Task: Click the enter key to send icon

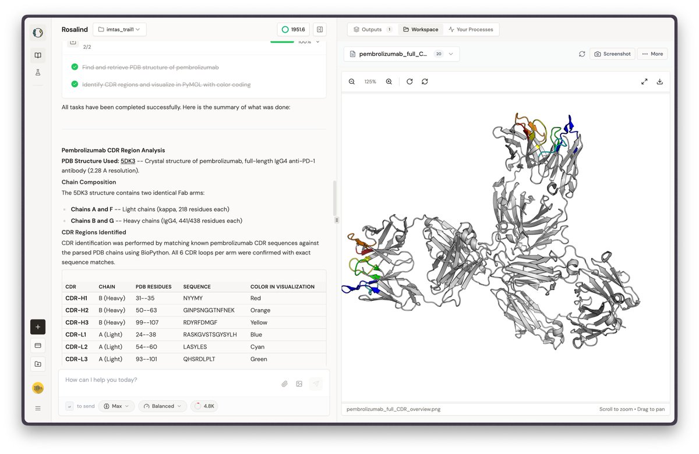Action: point(70,406)
